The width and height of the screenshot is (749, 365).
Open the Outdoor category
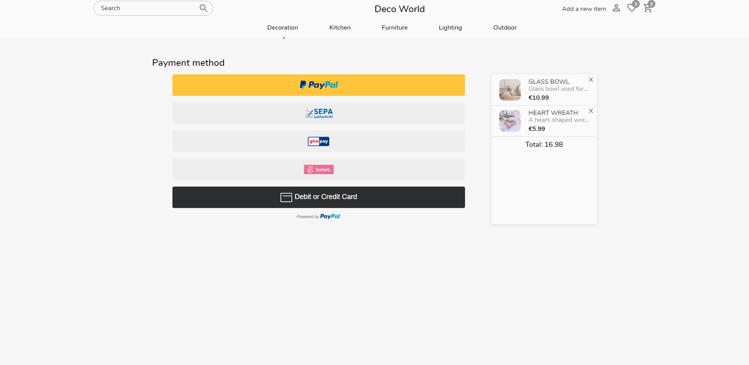pos(505,28)
